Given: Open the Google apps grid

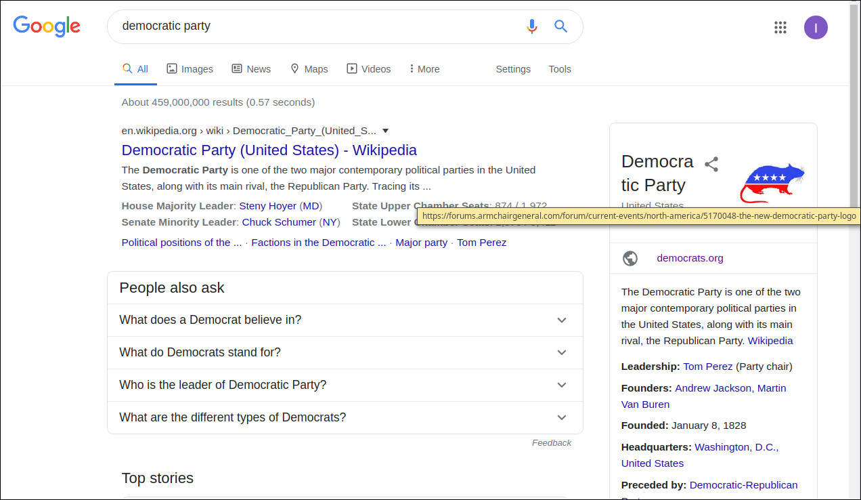Looking at the screenshot, I should (780, 27).
